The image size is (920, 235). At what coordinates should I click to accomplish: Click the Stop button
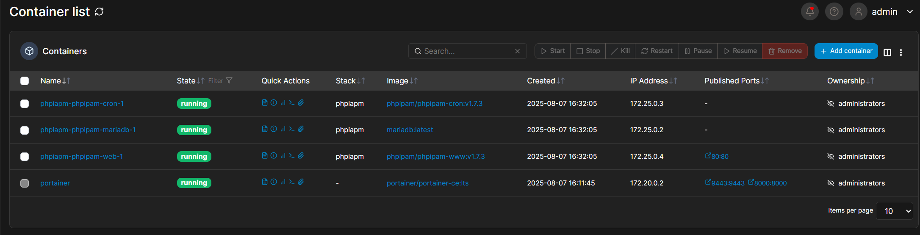coord(588,51)
